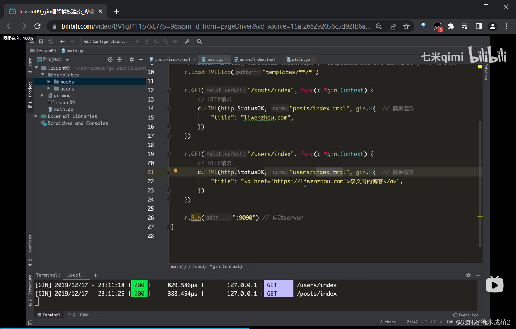Open the wrench settings icon in IDE toolbar

pos(187,42)
